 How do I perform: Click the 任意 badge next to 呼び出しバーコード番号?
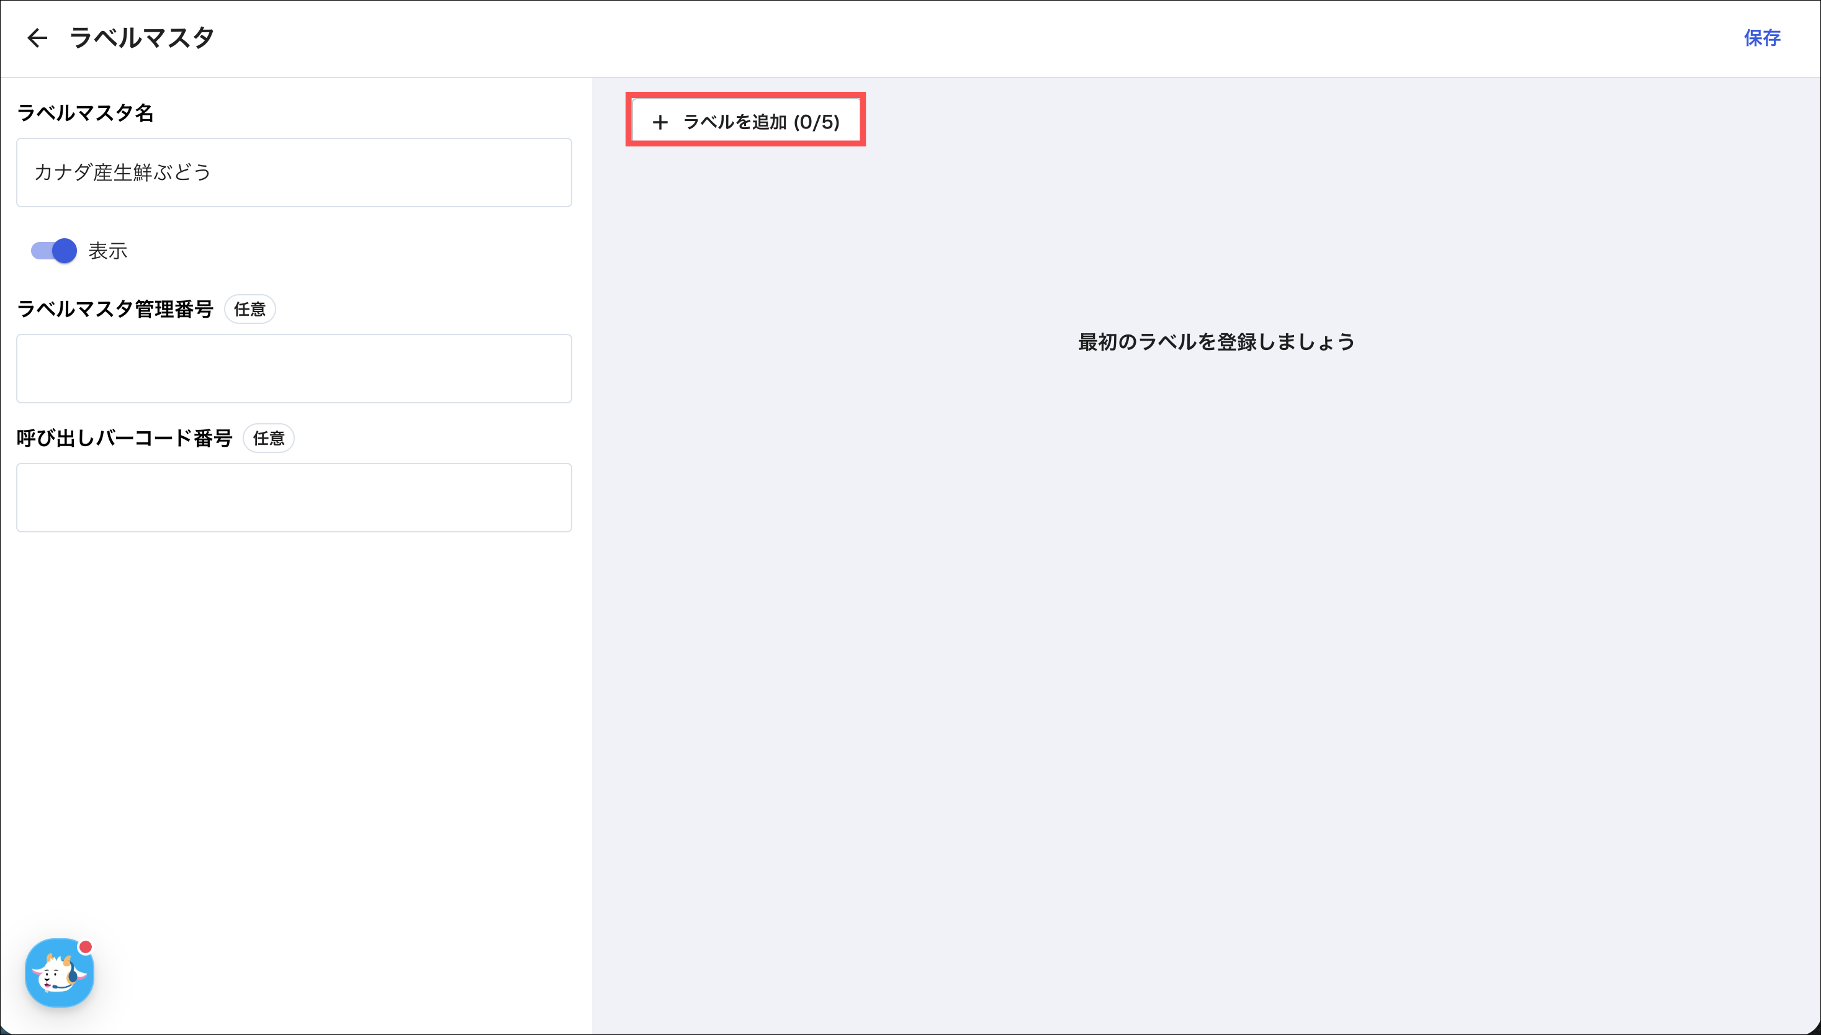point(269,439)
